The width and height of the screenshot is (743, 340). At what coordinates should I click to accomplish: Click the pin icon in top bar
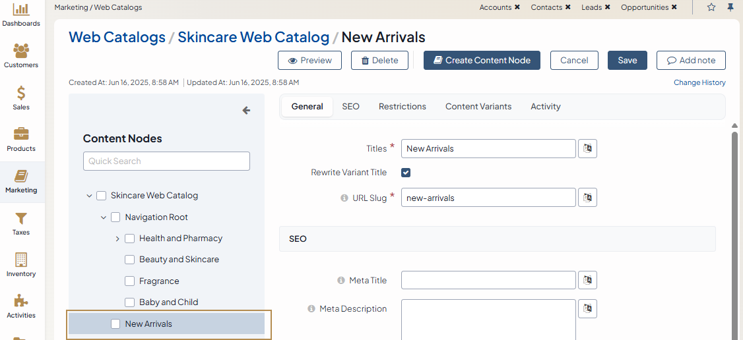click(730, 7)
